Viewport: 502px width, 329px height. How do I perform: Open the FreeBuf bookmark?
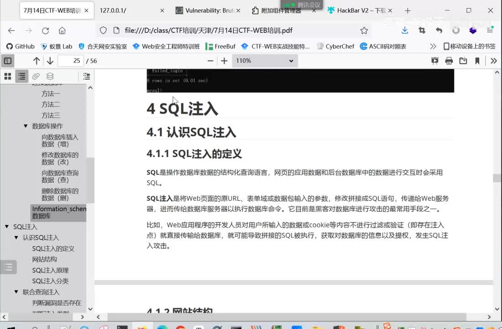(x=220, y=47)
